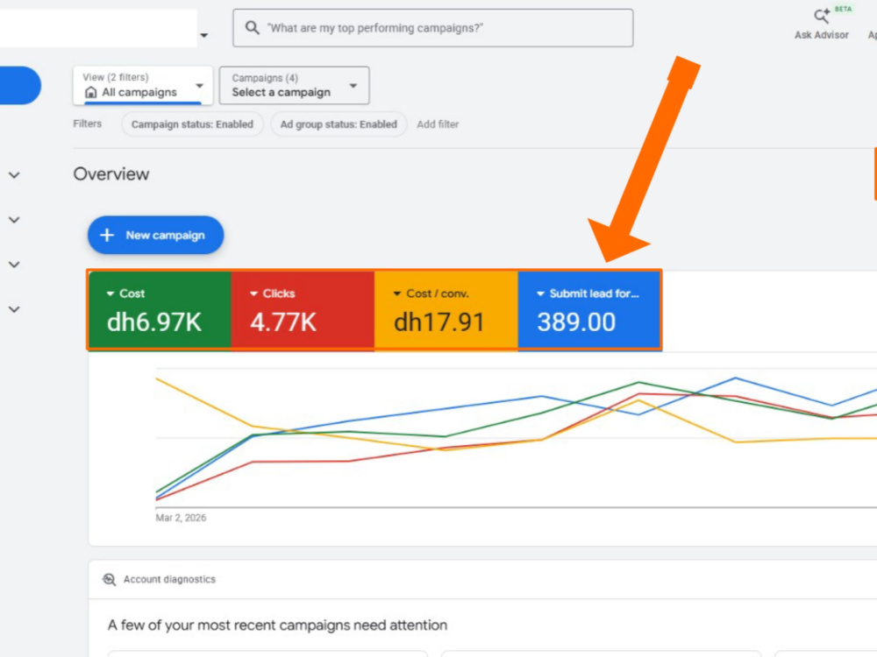Click the plus icon on New campaign
This screenshot has height=657, width=877.
pos(107,235)
